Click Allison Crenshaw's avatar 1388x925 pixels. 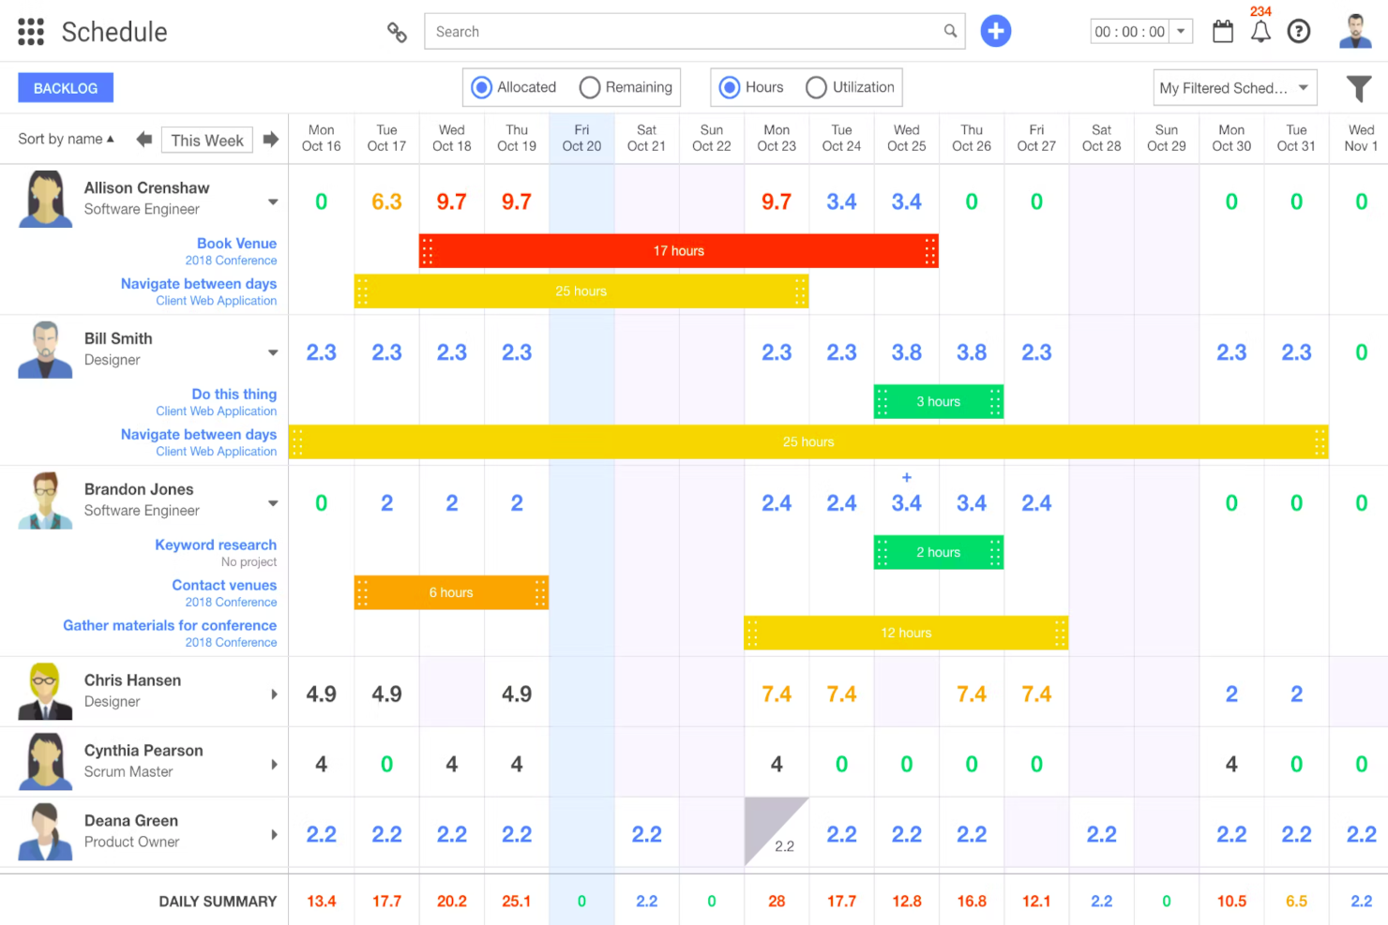(45, 199)
